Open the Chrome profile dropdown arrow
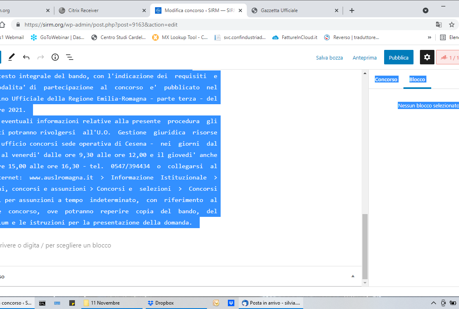459x309 pixels. pyautogui.click(x=426, y=10)
